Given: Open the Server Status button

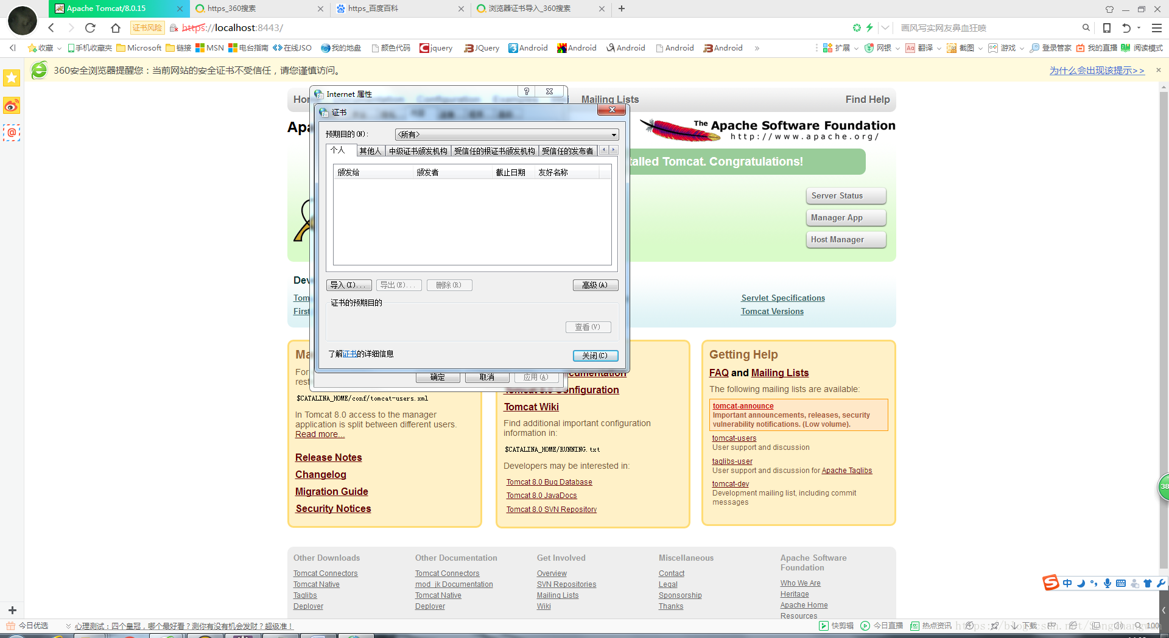Looking at the screenshot, I should coord(846,196).
